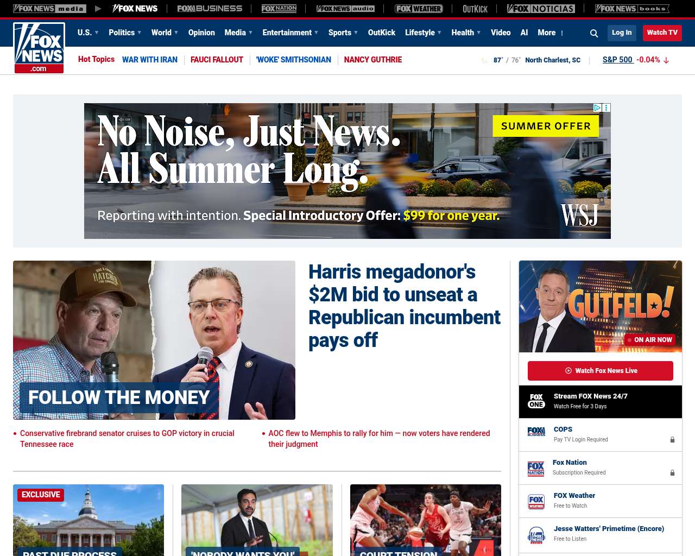Open the 'WOKE' SMITHSONIAN hot topic
The image size is (695, 556).
point(294,60)
